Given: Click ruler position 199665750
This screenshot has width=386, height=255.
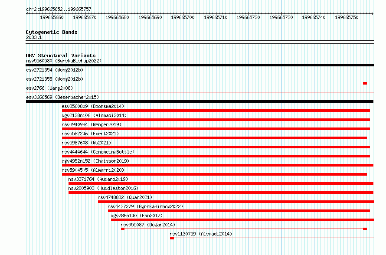Looking at the screenshot, I should click(347, 17).
